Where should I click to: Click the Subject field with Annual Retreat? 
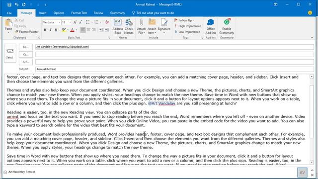click(x=174, y=69)
